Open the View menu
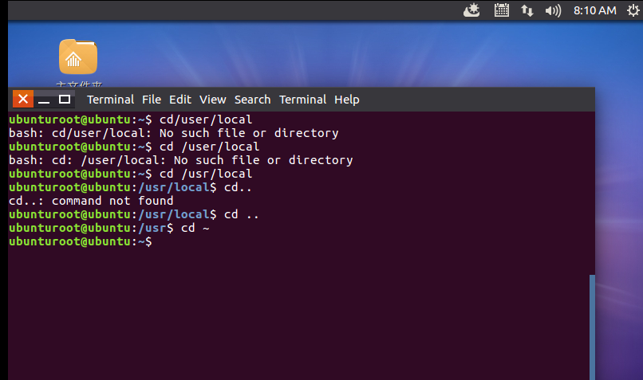This screenshot has height=380, width=643. point(212,100)
